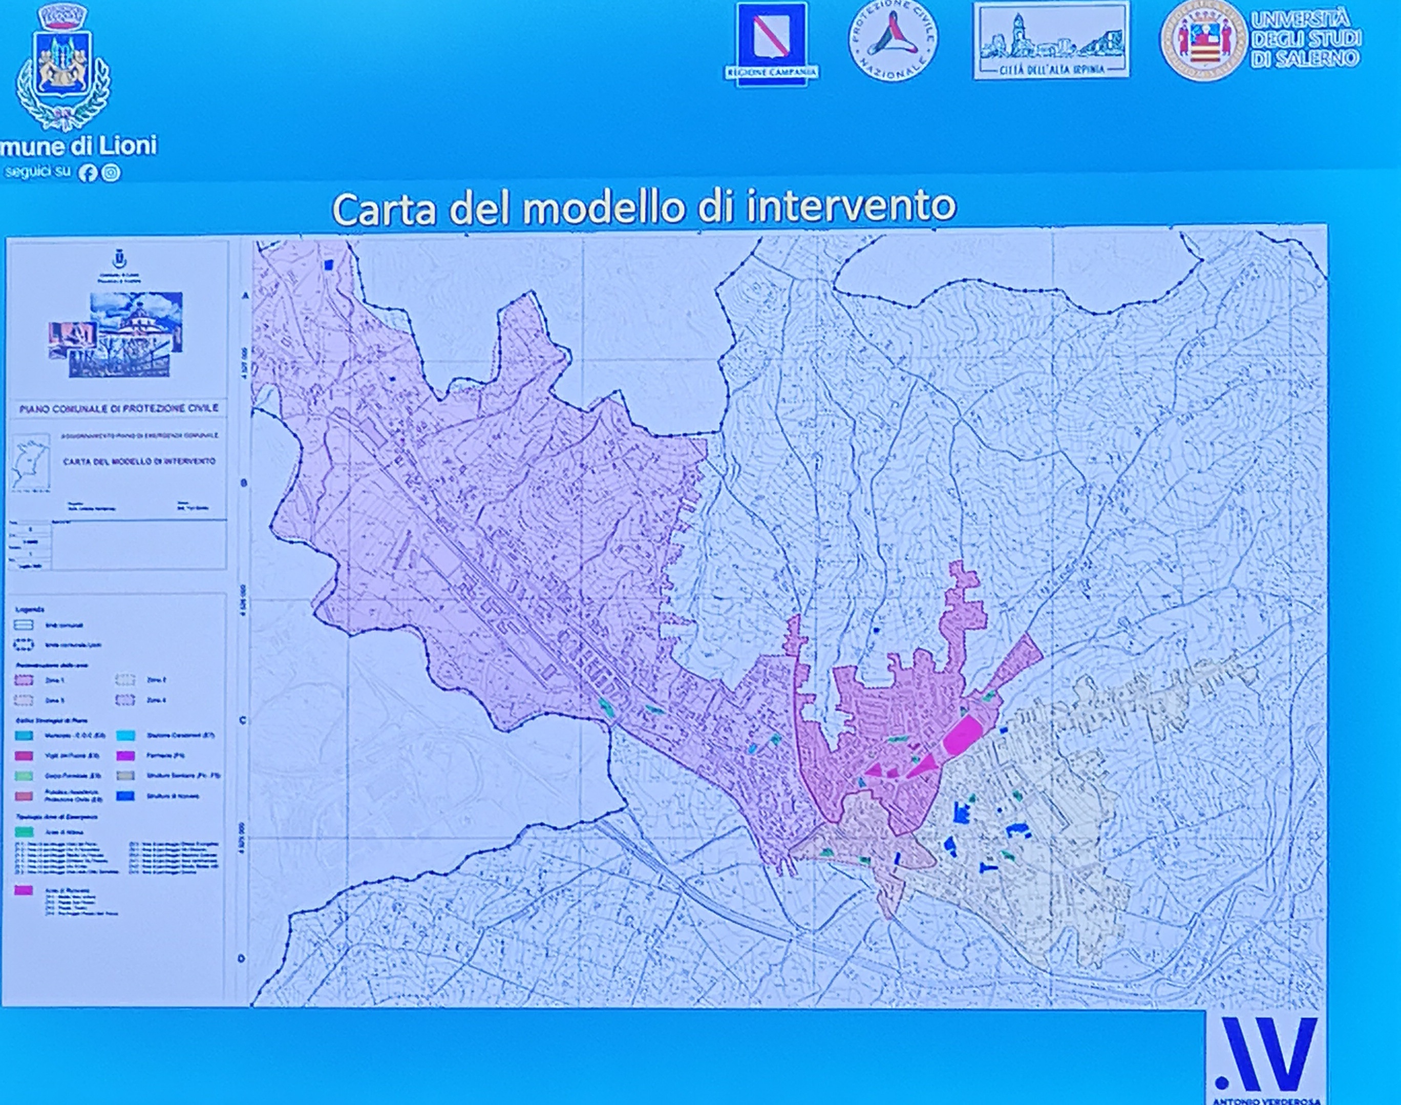Viewport: 1401px width, 1105px height.
Task: Click the Città dell'Alta Irpinia logo
Action: pyautogui.click(x=1051, y=40)
